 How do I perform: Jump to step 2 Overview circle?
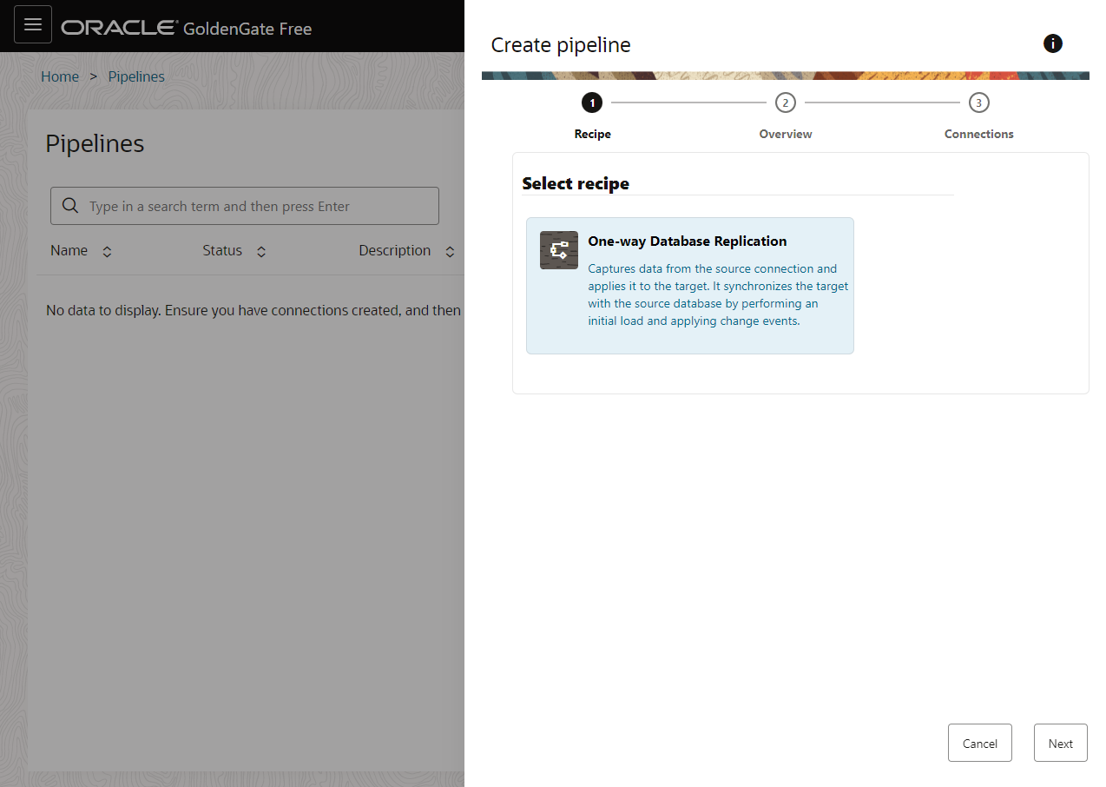click(785, 103)
